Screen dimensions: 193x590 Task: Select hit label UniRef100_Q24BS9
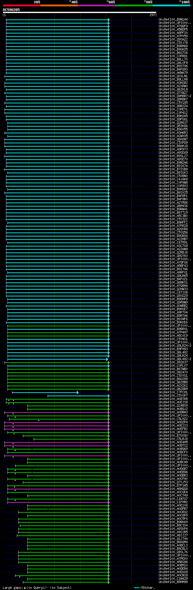[173, 406]
